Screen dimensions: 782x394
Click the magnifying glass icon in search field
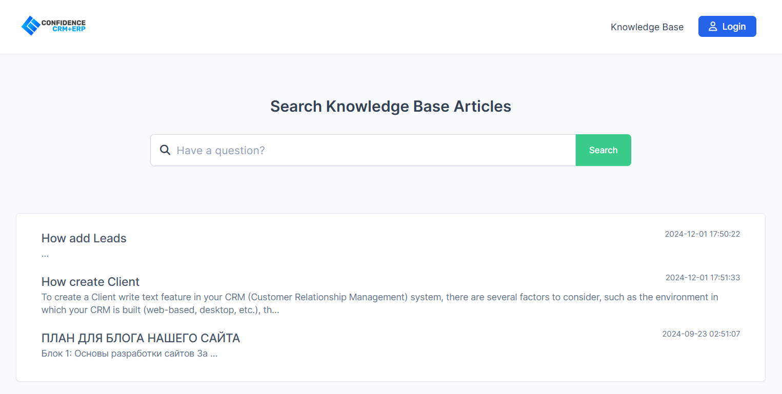[x=165, y=150]
